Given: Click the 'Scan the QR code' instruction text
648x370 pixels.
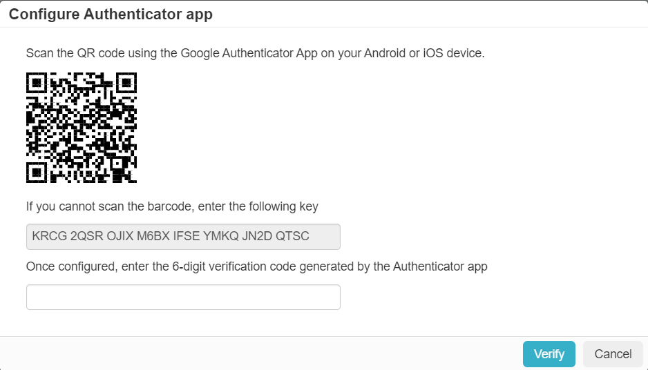Looking at the screenshot, I should coord(255,53).
